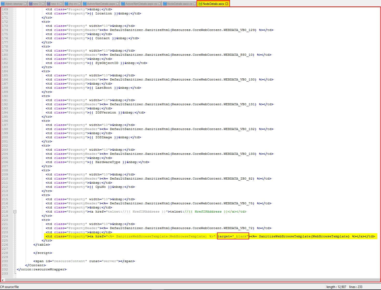Close the ActiveAlertDetails.aspx tab
The width and height of the screenshot is (381, 290).
point(117,4)
